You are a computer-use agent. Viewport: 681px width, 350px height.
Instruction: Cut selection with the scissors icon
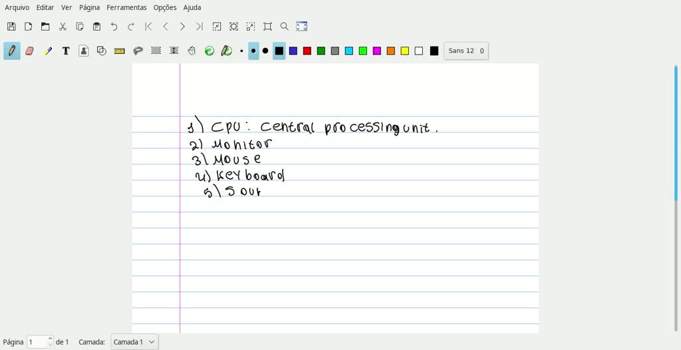63,27
